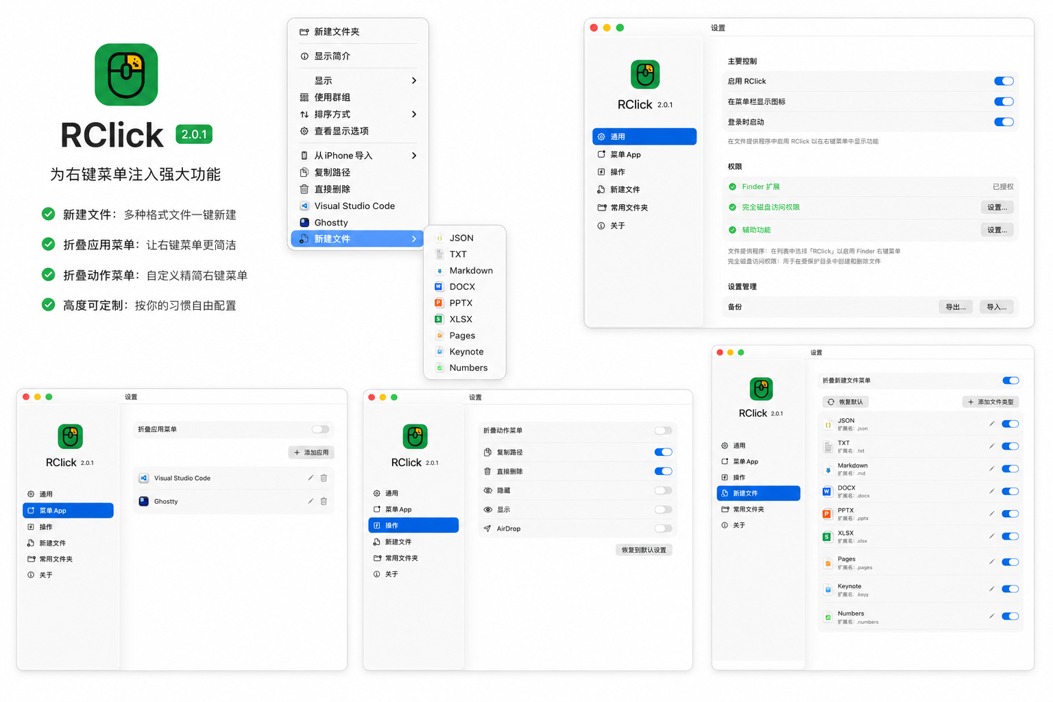
Task: Expand the 从 iPhone 导入 submenu arrow
Action: 414,156
